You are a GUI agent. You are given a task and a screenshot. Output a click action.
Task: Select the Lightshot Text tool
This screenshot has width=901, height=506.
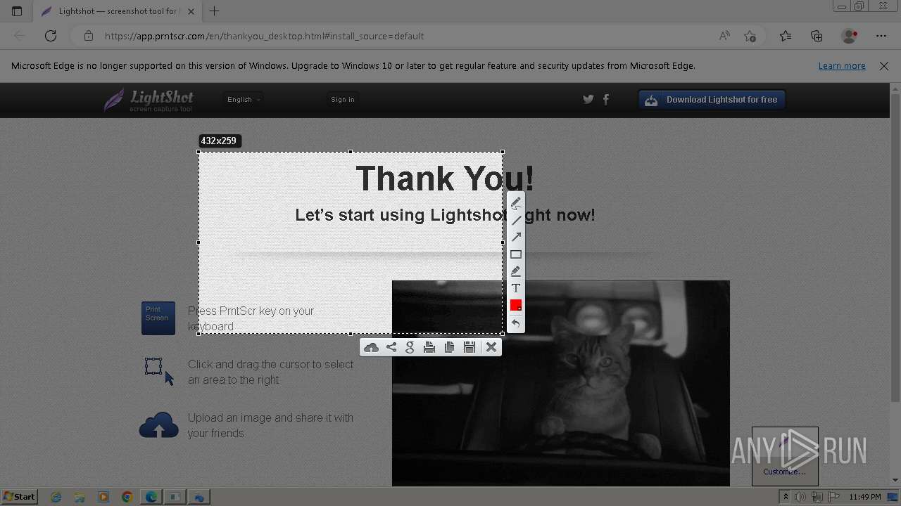[516, 288]
